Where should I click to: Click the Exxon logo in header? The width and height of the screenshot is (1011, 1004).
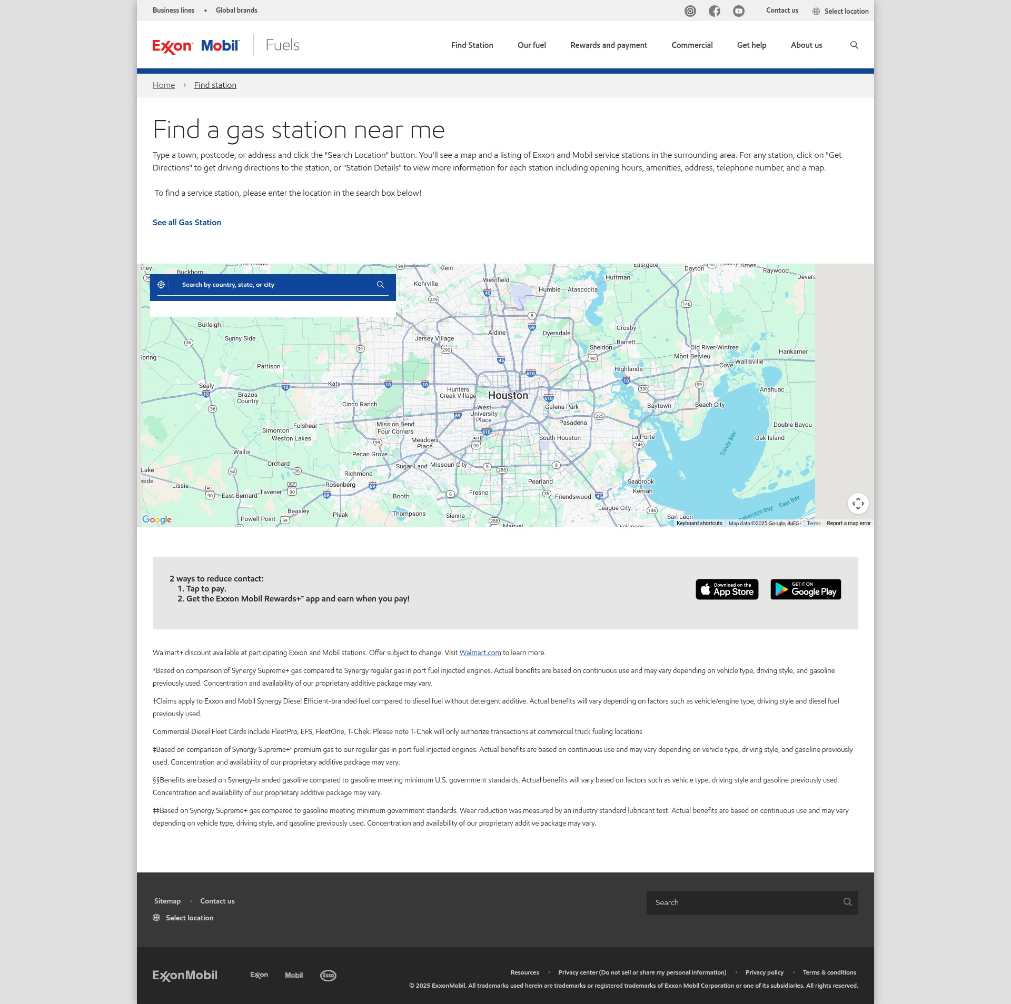(173, 46)
